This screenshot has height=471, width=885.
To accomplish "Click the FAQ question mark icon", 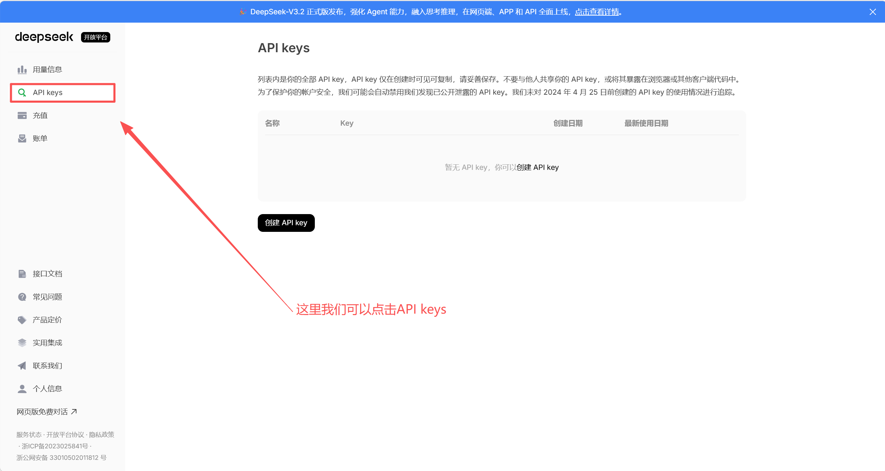I will 22,297.
